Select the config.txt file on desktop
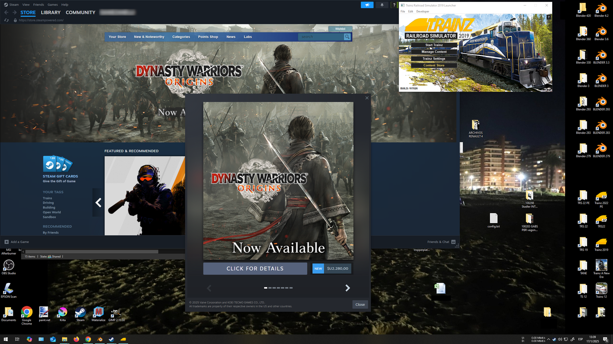This screenshot has width=613, height=344. 494,221
